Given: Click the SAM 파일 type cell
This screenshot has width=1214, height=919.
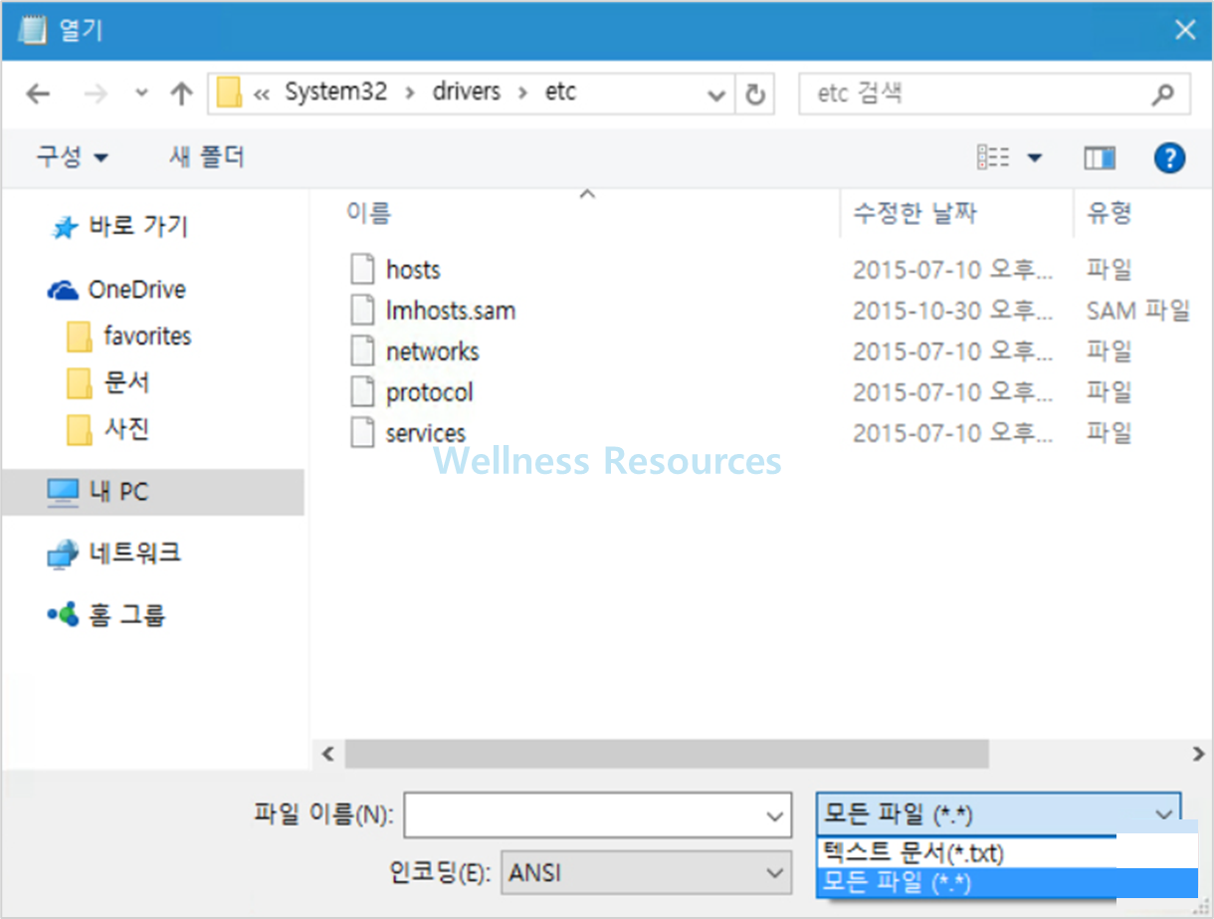Looking at the screenshot, I should click(1138, 311).
